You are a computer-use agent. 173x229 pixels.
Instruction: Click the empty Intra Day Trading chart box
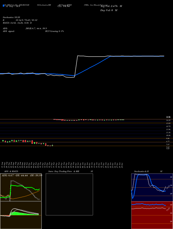pos(69,194)
